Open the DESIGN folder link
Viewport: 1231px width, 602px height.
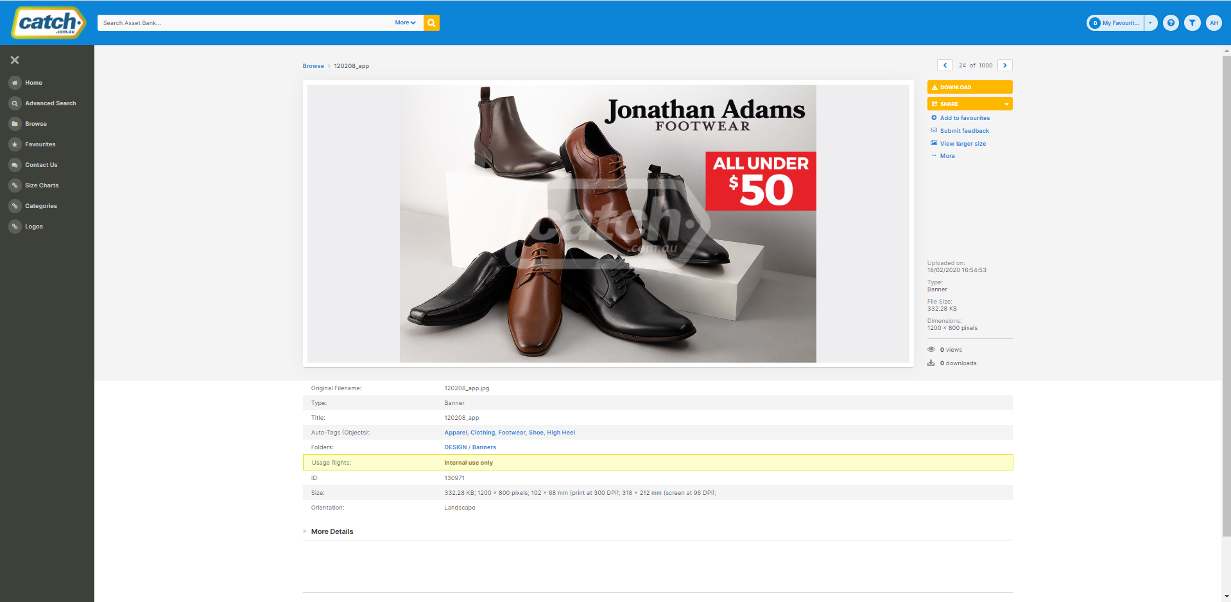[456, 447]
